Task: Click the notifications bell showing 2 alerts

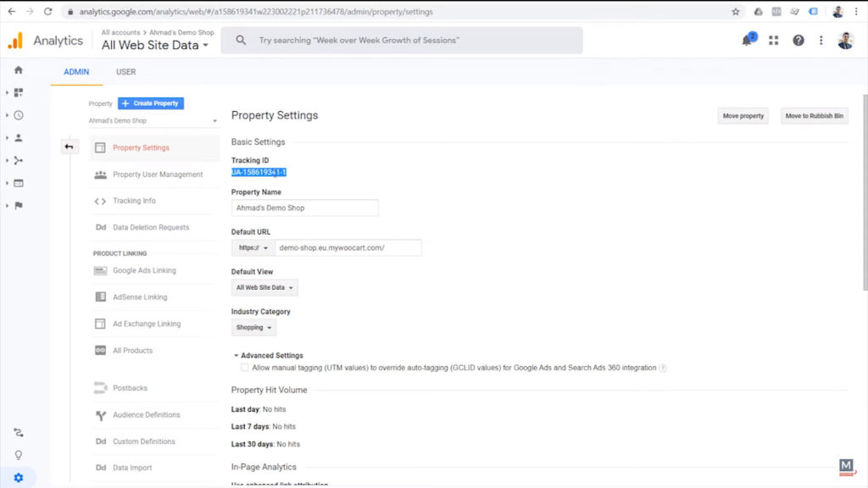Action: tap(745, 40)
